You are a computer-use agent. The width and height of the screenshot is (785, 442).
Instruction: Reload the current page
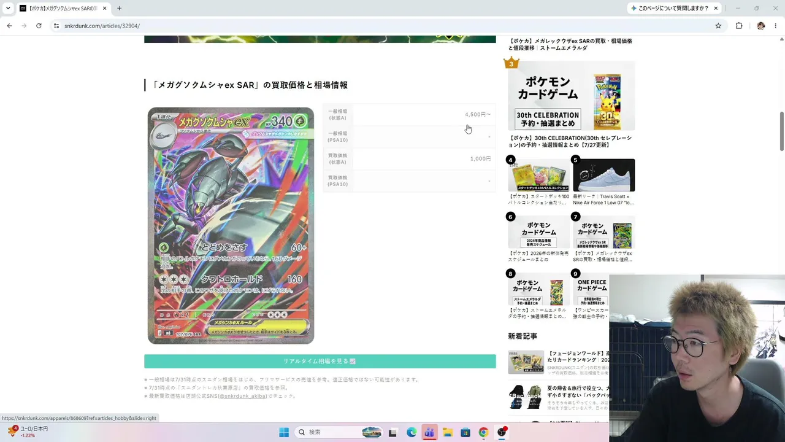coord(39,26)
